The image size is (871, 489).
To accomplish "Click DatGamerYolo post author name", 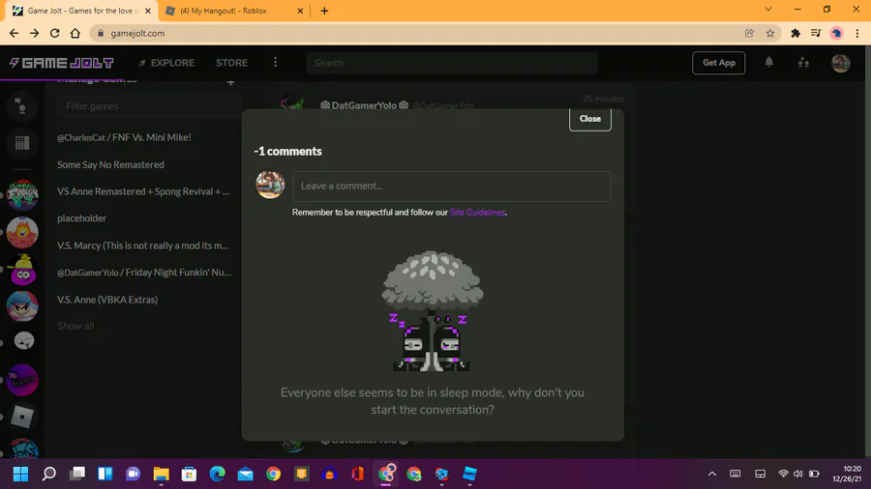I will click(x=364, y=105).
